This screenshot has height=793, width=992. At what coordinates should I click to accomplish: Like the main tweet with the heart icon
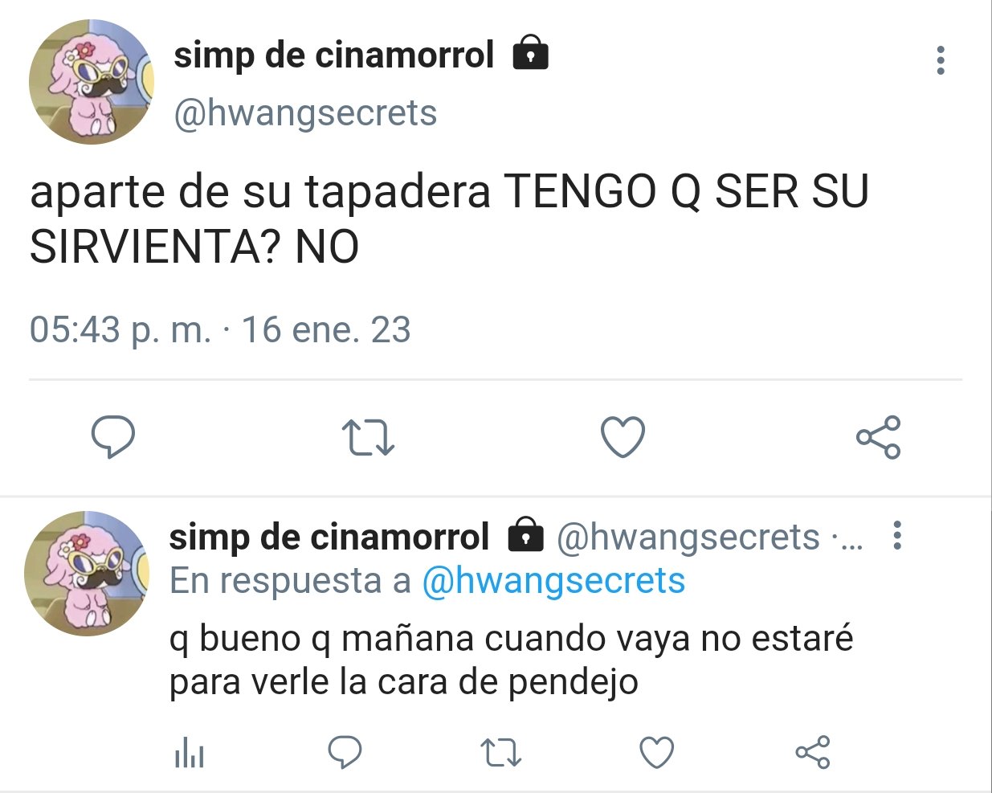623,437
